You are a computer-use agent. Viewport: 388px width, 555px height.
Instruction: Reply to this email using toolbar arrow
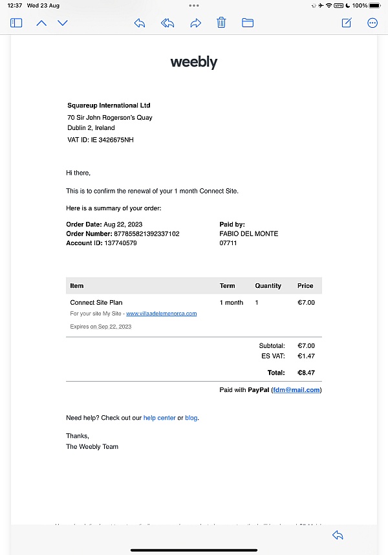139,23
